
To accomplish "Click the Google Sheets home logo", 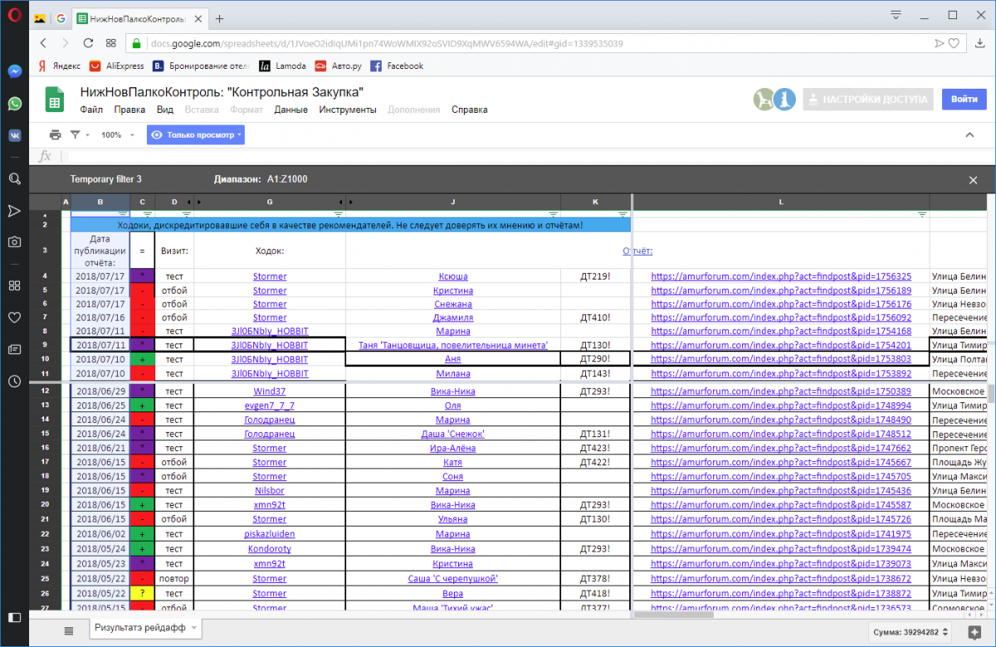I will (54, 100).
